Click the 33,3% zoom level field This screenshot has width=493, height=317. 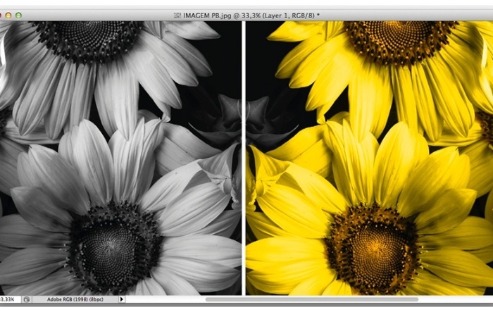(8, 299)
